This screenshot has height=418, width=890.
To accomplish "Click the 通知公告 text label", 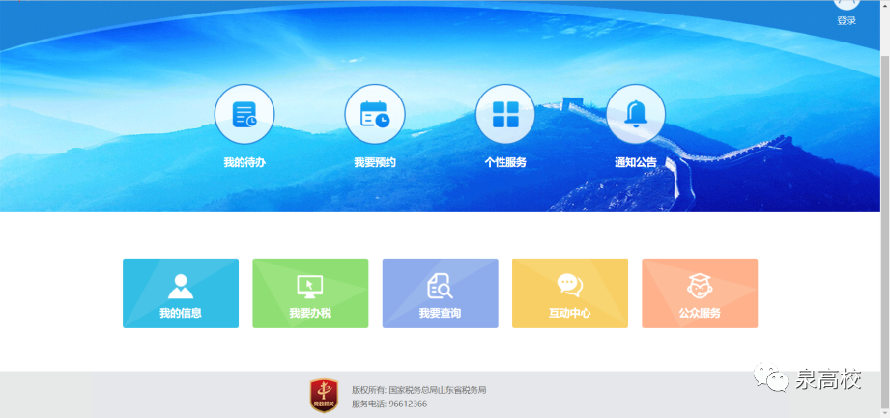I will [635, 162].
